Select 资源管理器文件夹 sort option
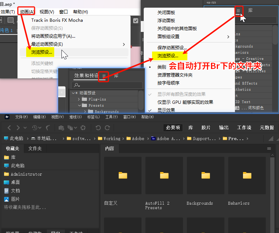The image size is (279, 233). pyautogui.click(x=175, y=75)
